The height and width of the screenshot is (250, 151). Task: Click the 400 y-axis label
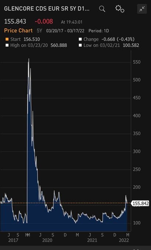click(x=137, y=115)
